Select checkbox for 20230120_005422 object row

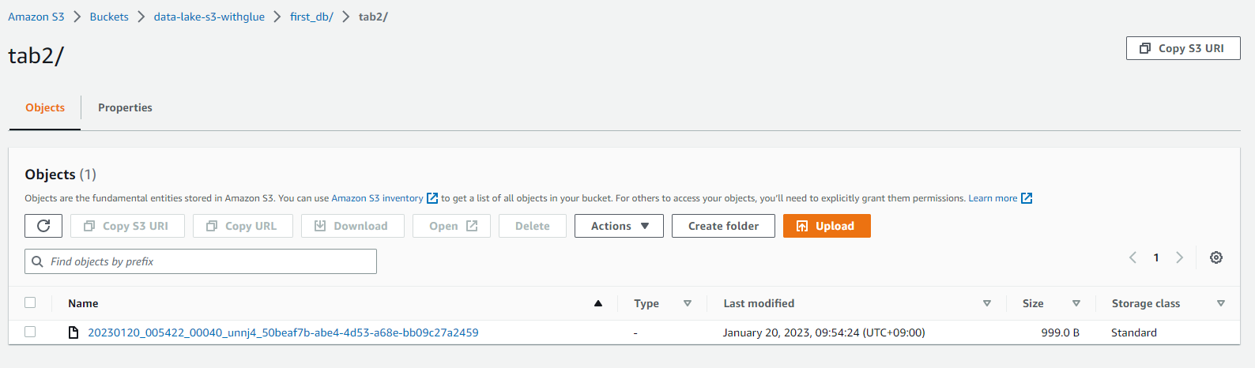point(30,332)
